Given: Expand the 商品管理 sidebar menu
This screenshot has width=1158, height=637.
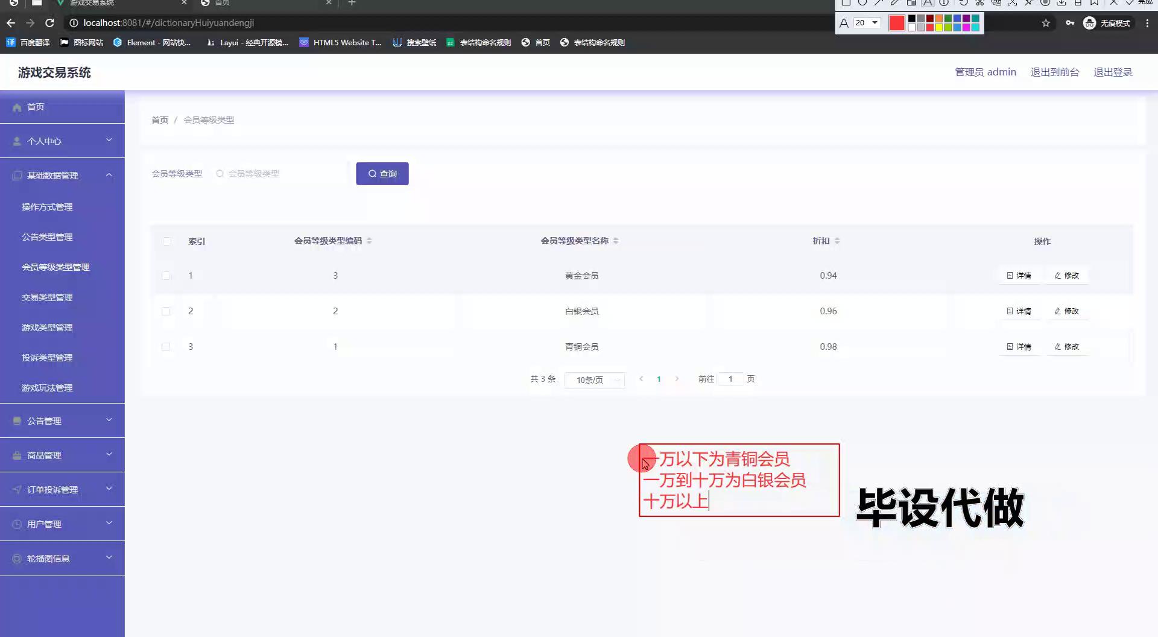Looking at the screenshot, I should (62, 455).
